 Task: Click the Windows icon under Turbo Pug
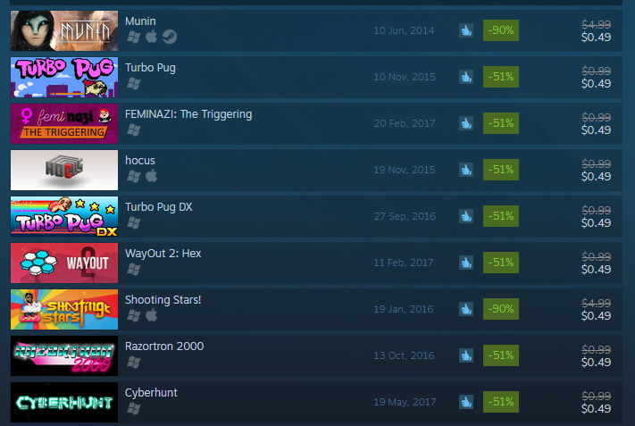pos(134,84)
